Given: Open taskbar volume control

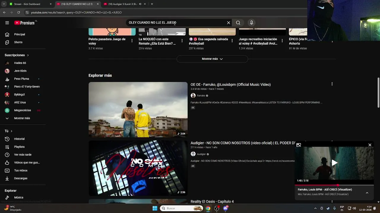Looking at the screenshot, I should pyautogui.click(x=354, y=208).
